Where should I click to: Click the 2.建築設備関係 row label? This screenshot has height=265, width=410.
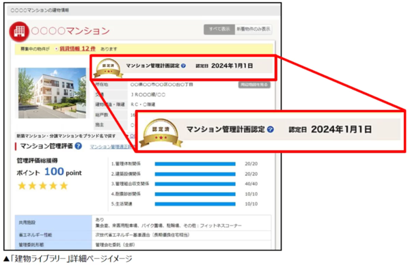point(126,173)
